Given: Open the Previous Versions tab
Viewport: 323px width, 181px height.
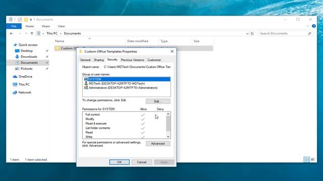Looking at the screenshot, I should tap(132, 60).
